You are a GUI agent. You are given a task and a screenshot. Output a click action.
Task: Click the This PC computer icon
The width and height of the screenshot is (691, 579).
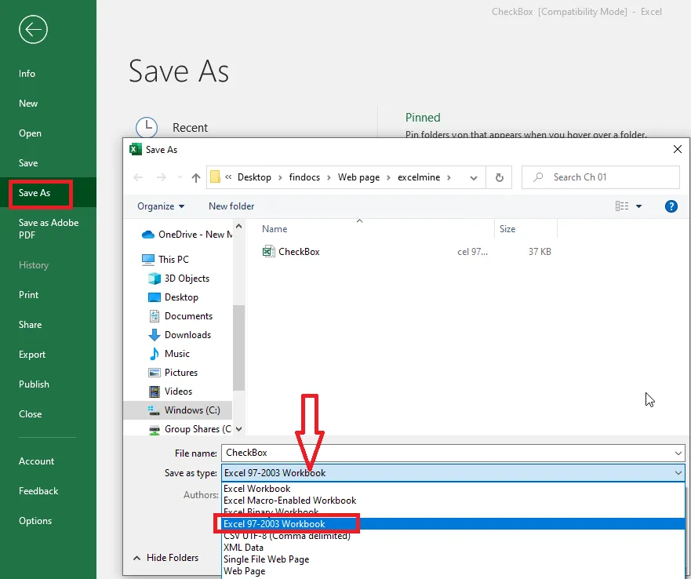pyautogui.click(x=148, y=259)
